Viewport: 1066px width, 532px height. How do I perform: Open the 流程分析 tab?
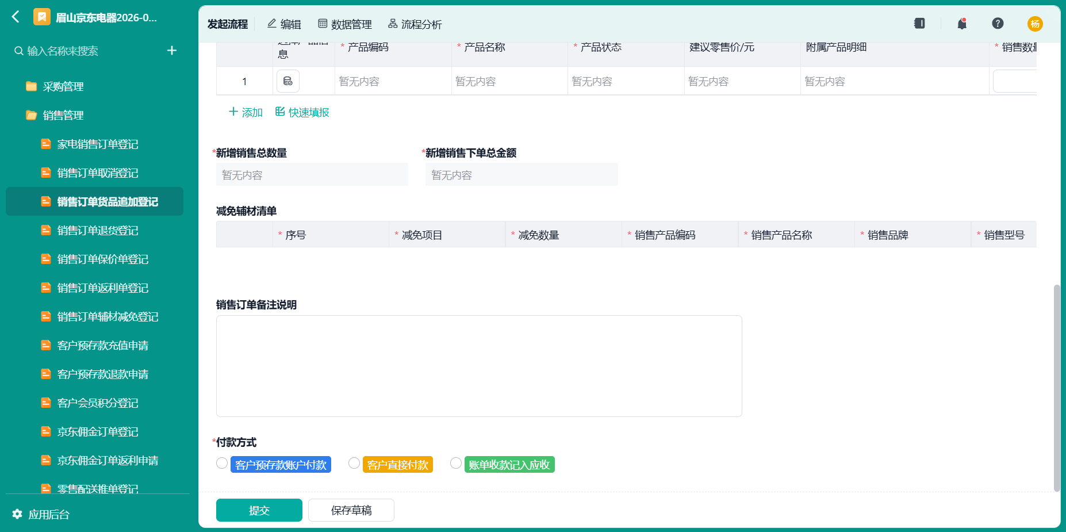(x=415, y=24)
